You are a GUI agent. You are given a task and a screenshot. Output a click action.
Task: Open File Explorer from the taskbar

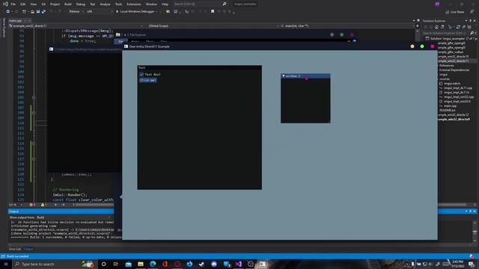[141, 264]
